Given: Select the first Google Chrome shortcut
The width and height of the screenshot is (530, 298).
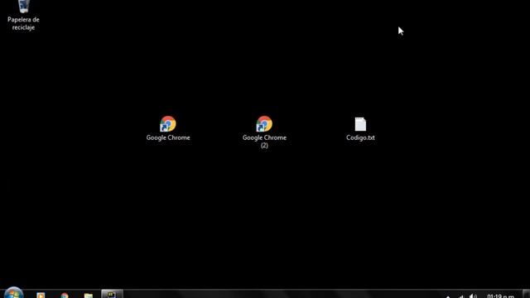Looking at the screenshot, I should click(168, 128).
